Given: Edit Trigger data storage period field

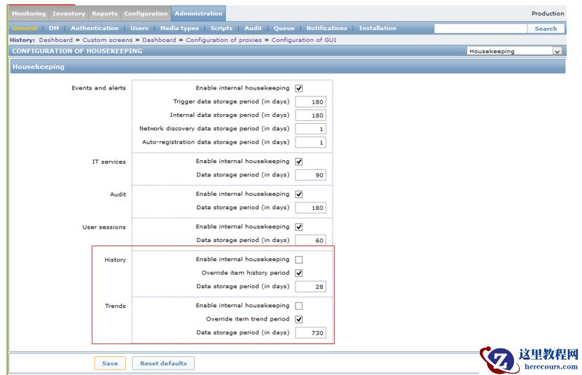Looking at the screenshot, I should point(311,101).
